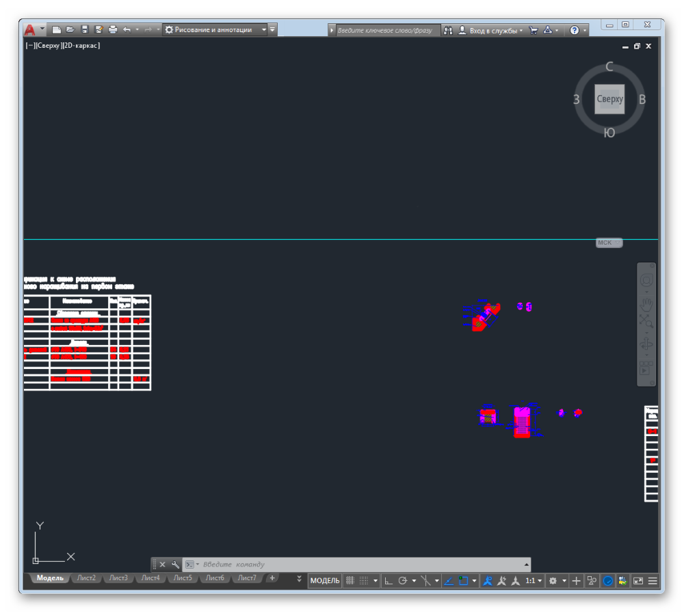Open the 1:1 annotation scale dropdown

pyautogui.click(x=534, y=581)
